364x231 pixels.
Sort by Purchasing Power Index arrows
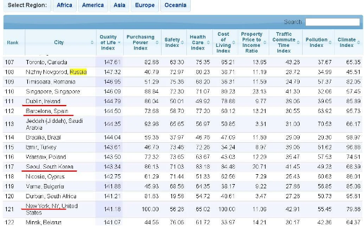click(x=157, y=43)
